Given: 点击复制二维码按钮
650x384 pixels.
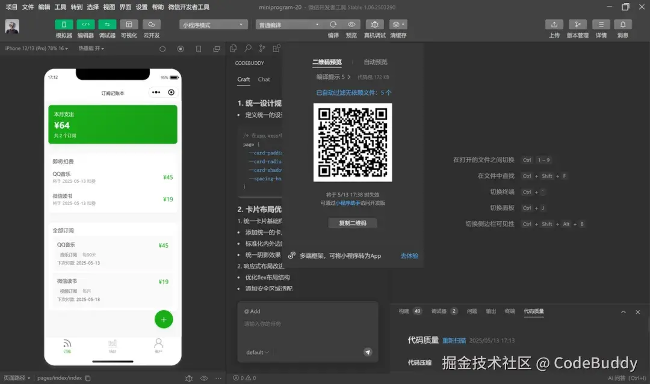Looking at the screenshot, I should [352, 223].
